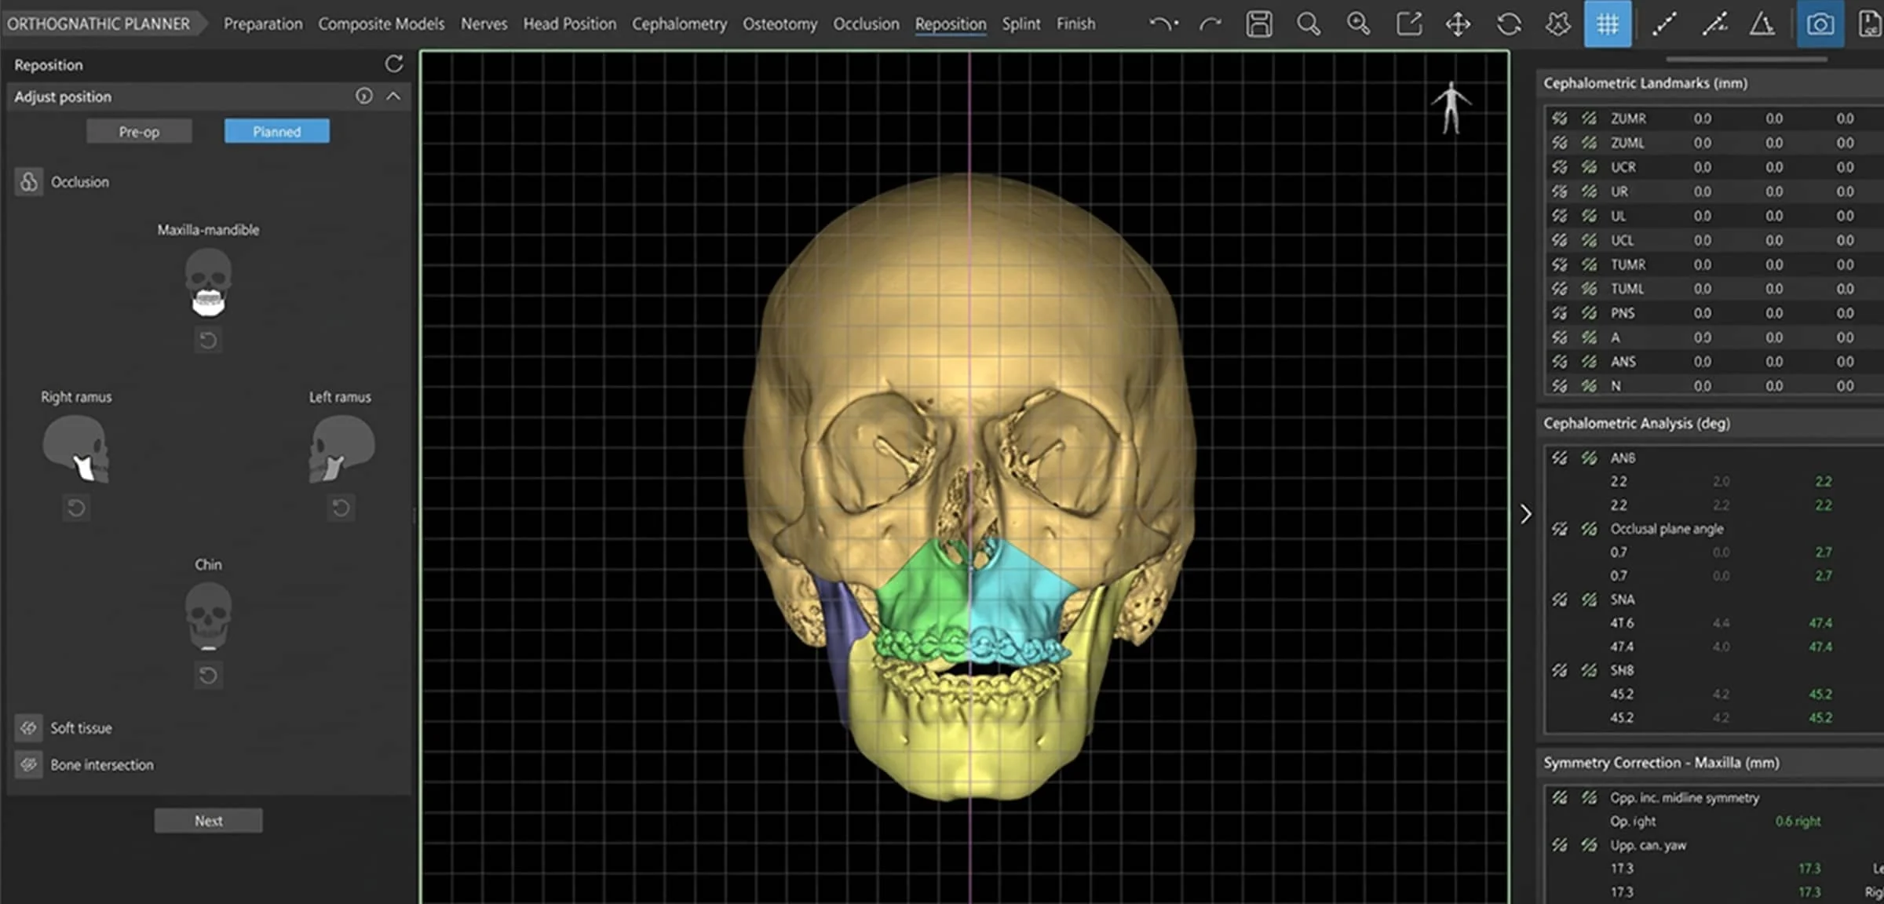Toggle the grid overlay button

(1607, 24)
